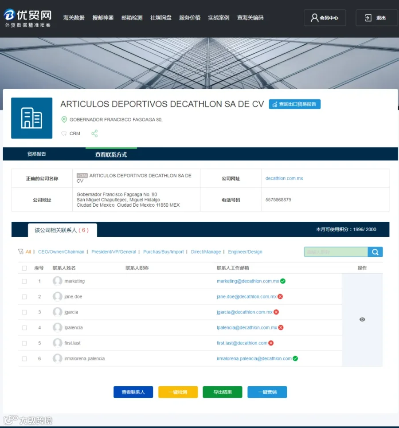Open the jane.doe@decathlon.com.mx email link
Image resolution: width=399 pixels, height=428 pixels.
[246, 296]
